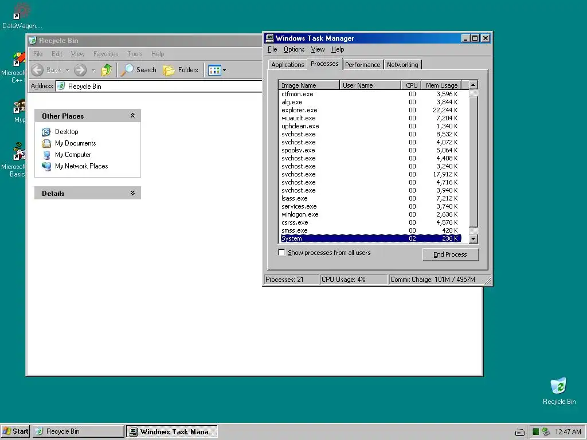Click the Recycle Bin title bar icon
Image resolution: width=587 pixels, height=440 pixels.
[x=33, y=41]
